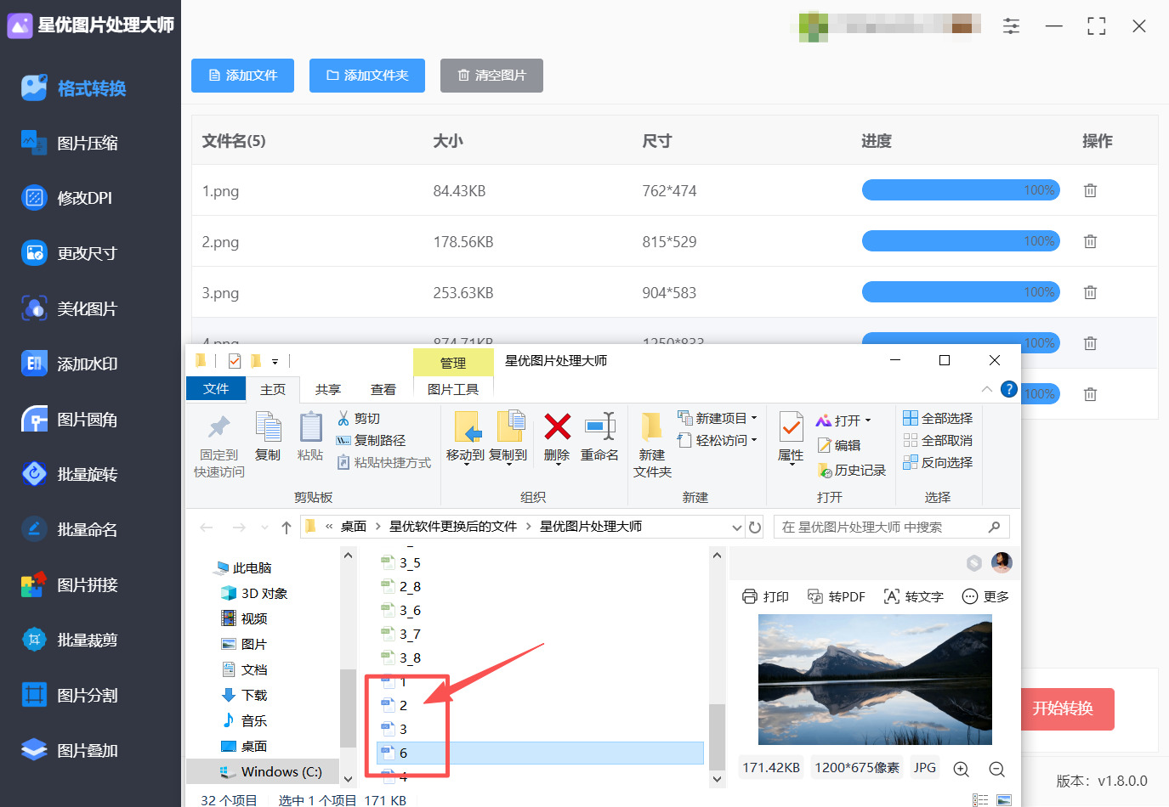
Task: Click 全部取消 in the Explorer ribbon
Action: pos(938,441)
